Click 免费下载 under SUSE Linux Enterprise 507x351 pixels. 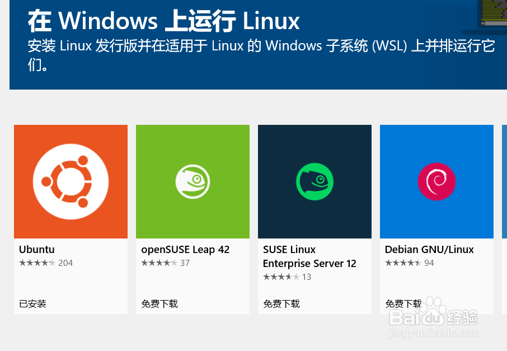pyautogui.click(x=281, y=304)
